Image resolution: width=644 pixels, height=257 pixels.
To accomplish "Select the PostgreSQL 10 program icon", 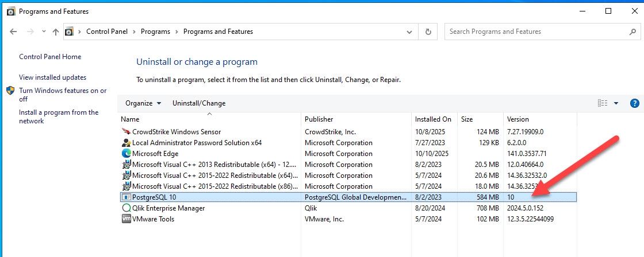I will coord(126,197).
